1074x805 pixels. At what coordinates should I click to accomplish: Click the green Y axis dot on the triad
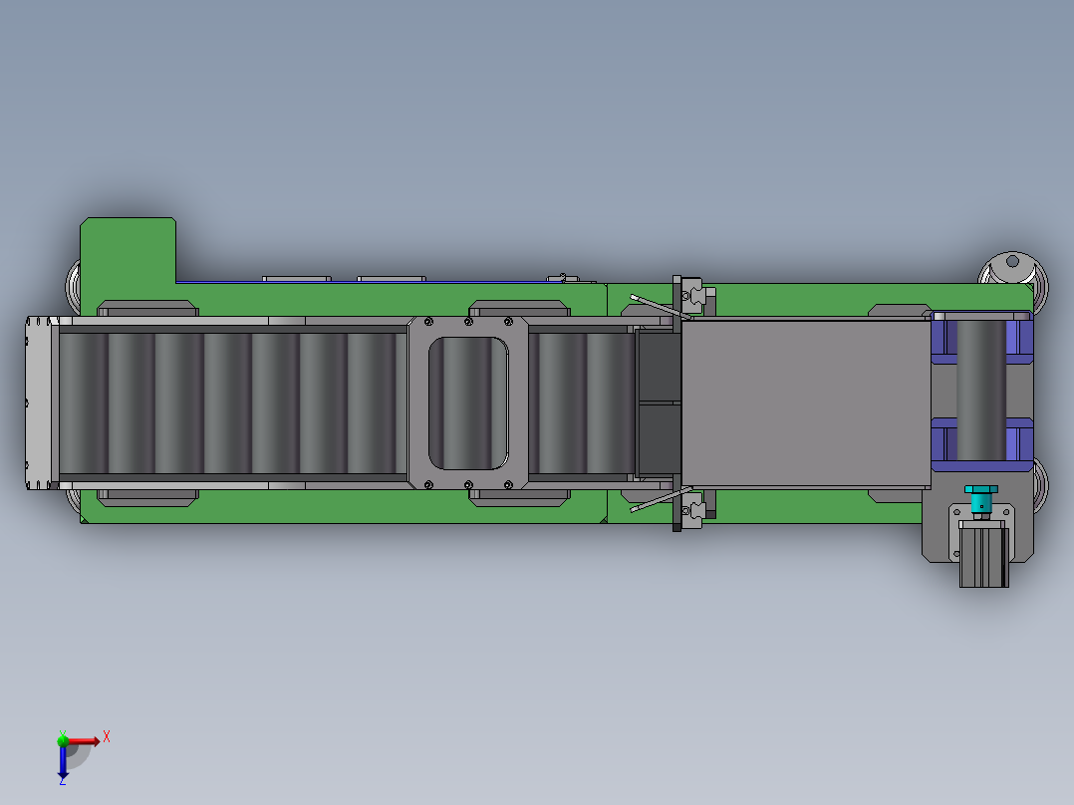pos(63,739)
